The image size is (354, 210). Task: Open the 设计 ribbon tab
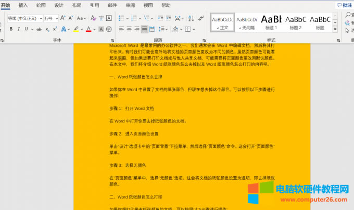click(x=59, y=5)
